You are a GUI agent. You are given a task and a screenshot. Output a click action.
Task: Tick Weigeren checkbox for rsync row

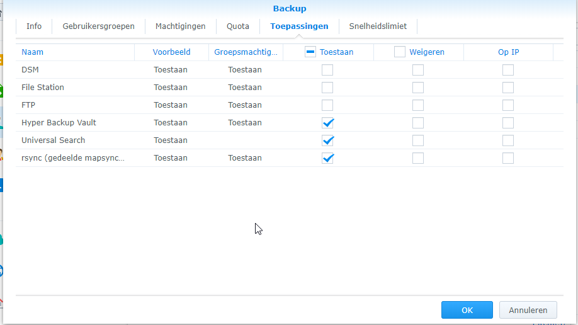(418, 158)
